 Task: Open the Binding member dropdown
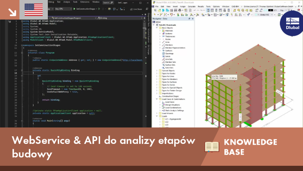point(120,18)
